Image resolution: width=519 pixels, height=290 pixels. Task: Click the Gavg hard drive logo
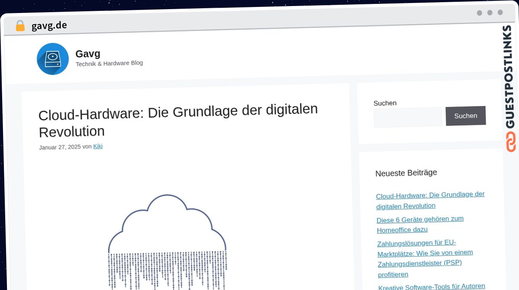pyautogui.click(x=53, y=59)
